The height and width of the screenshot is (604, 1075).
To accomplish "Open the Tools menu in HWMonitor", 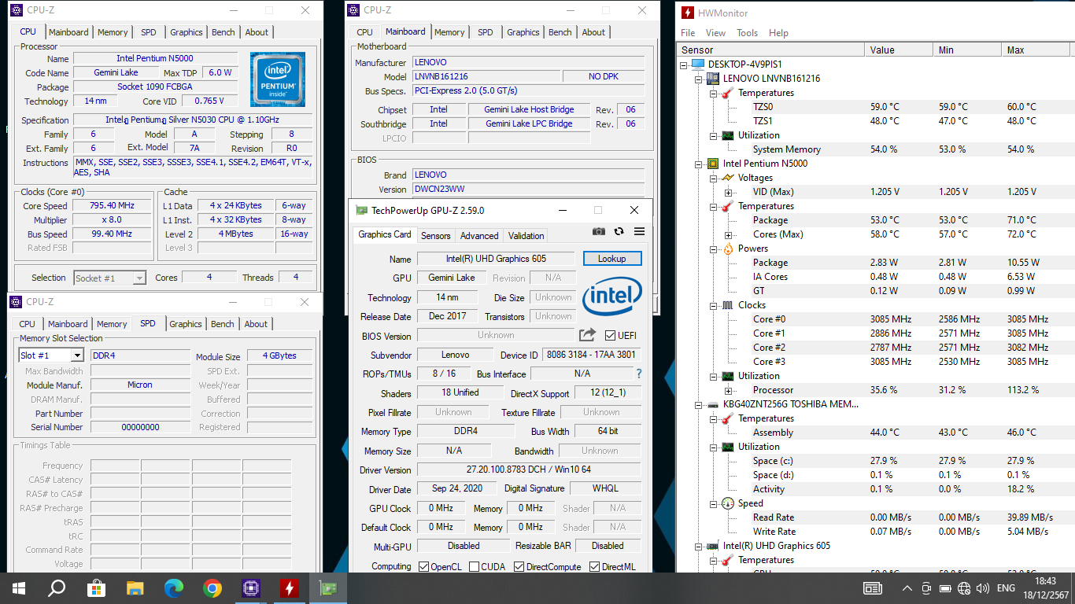I will pos(747,33).
